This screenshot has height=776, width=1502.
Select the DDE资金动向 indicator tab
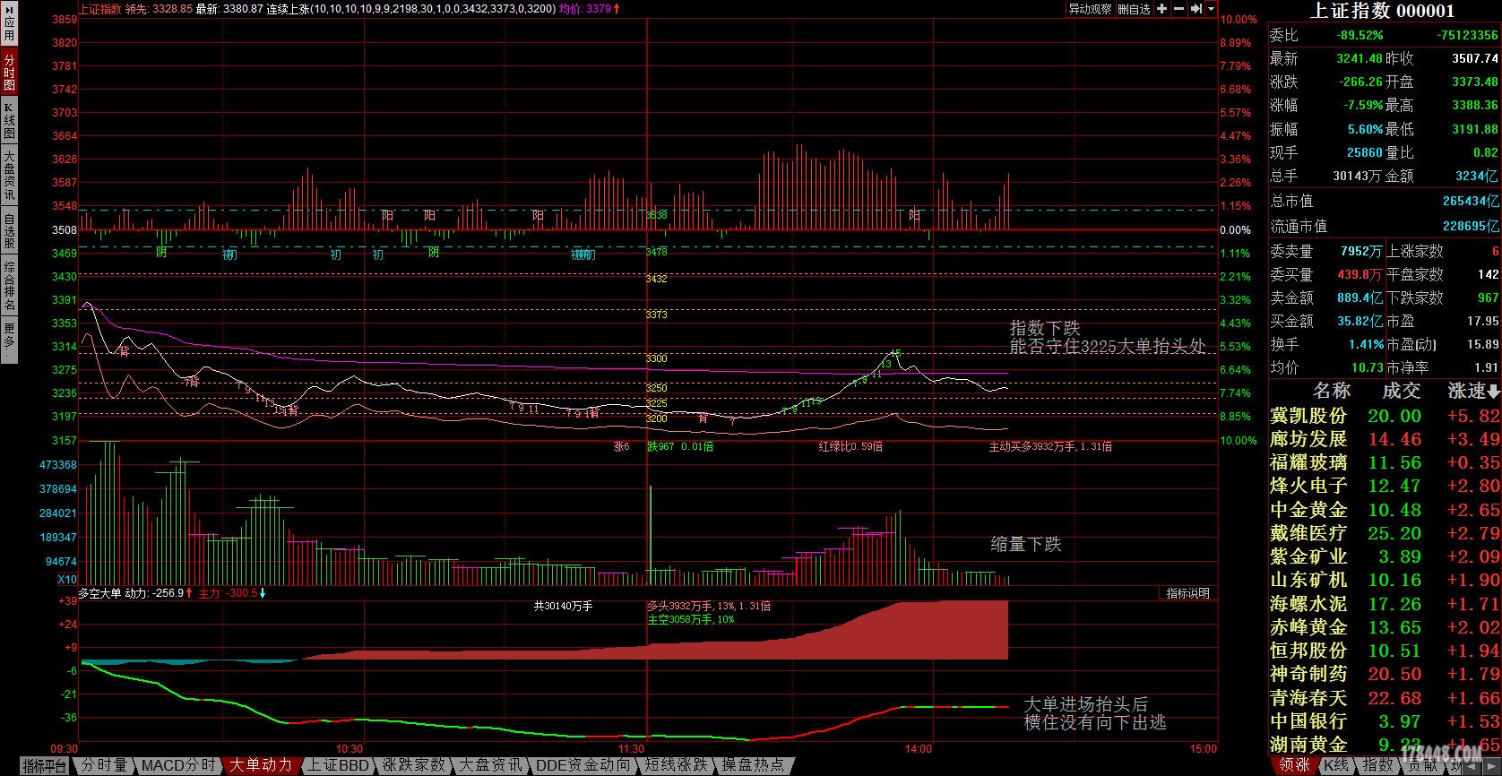coord(583,765)
